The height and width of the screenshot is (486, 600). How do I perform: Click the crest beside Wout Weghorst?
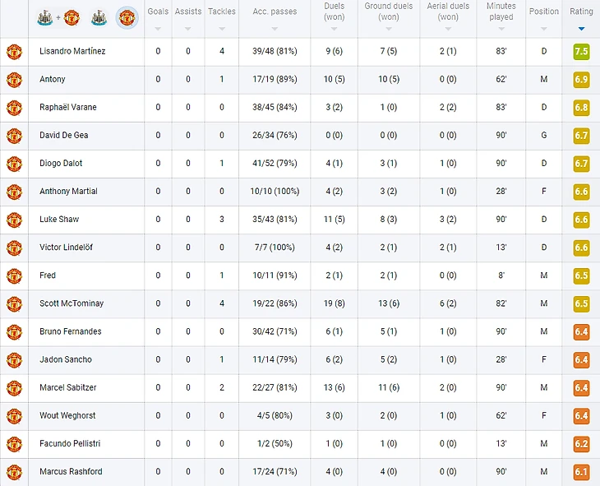coord(14,416)
